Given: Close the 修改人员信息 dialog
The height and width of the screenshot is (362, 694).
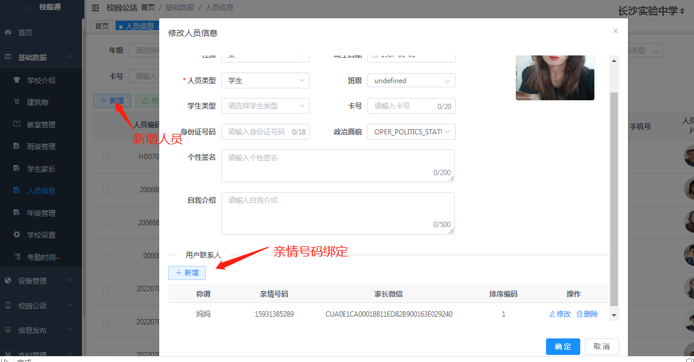Looking at the screenshot, I should click(x=615, y=31).
